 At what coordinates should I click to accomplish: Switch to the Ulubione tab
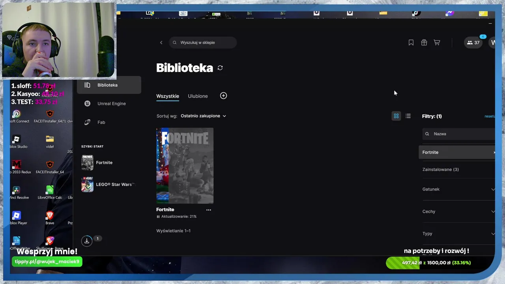tap(198, 96)
